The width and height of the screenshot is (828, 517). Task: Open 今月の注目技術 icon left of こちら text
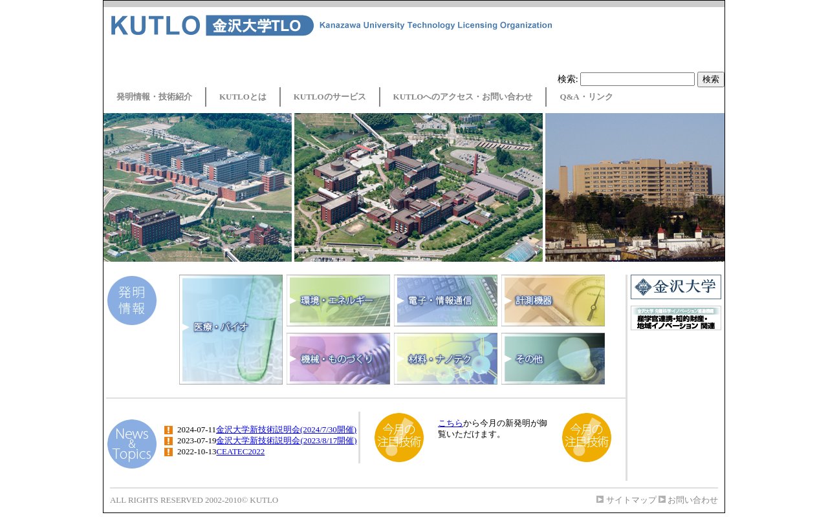click(399, 438)
